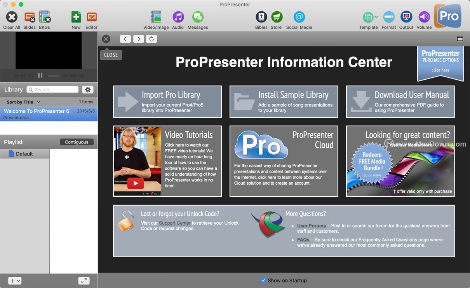This screenshot has width=470, height=288.
Task: Click the Playlist panel header label
Action: (14, 142)
